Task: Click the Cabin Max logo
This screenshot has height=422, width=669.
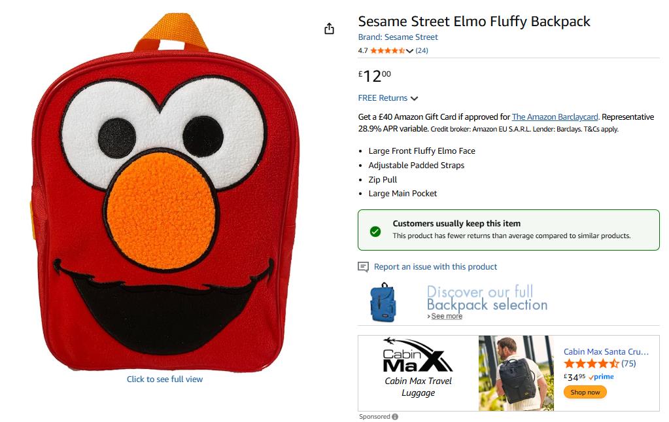Action: coord(418,356)
